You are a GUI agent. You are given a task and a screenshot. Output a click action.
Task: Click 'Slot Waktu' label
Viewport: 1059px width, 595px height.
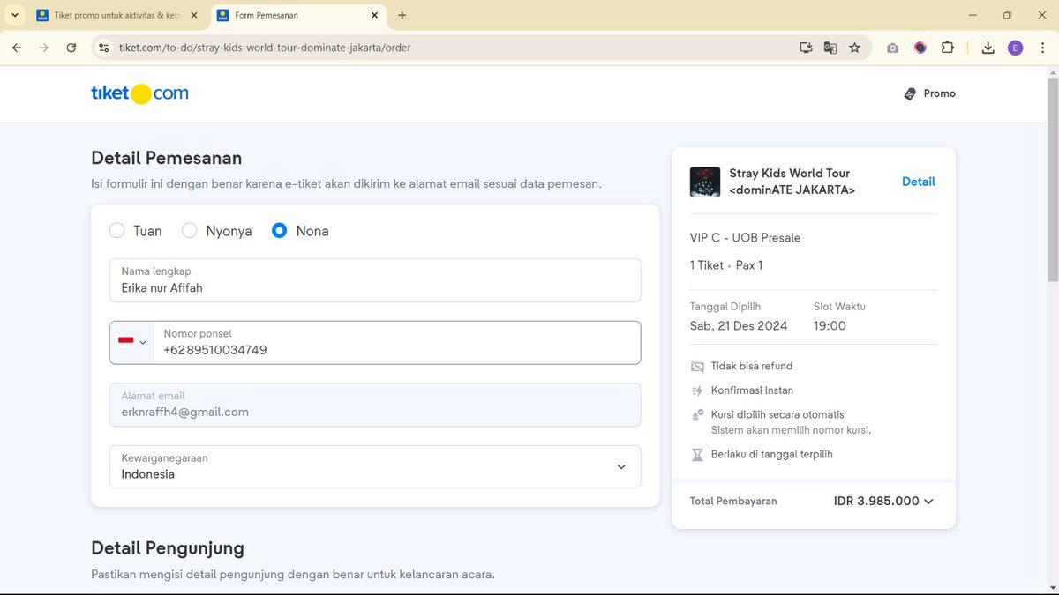[x=839, y=307]
